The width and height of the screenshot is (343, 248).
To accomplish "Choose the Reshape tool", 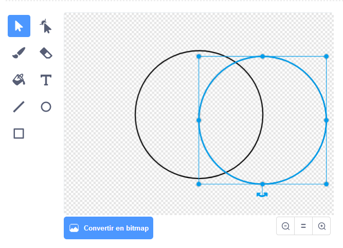I will [46, 26].
